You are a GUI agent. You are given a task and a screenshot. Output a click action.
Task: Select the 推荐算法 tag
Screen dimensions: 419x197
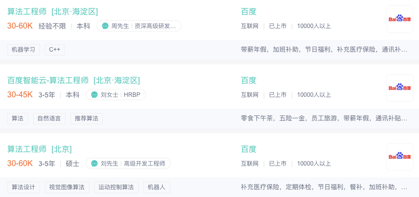click(x=86, y=118)
